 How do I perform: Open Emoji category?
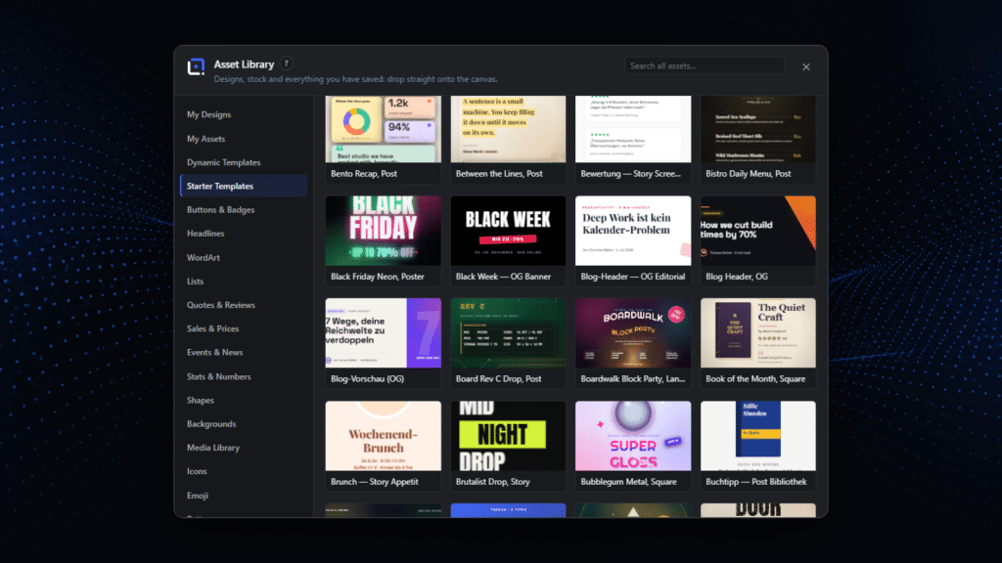[x=244, y=496]
